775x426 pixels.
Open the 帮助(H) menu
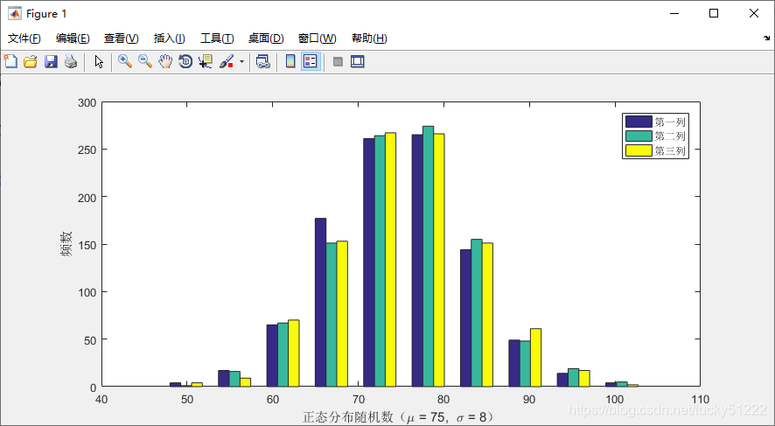tap(369, 38)
